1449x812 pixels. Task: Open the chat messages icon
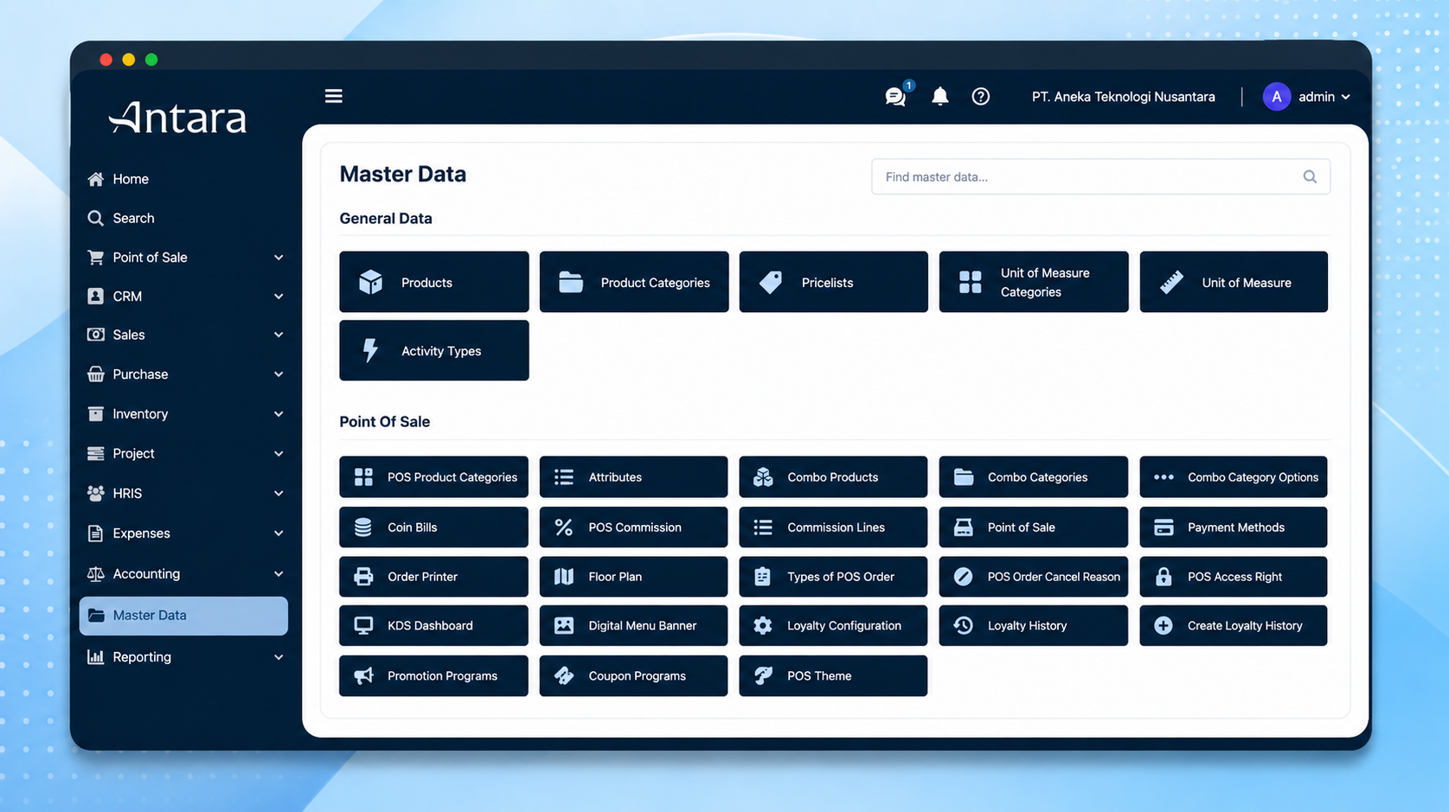pyautogui.click(x=895, y=96)
